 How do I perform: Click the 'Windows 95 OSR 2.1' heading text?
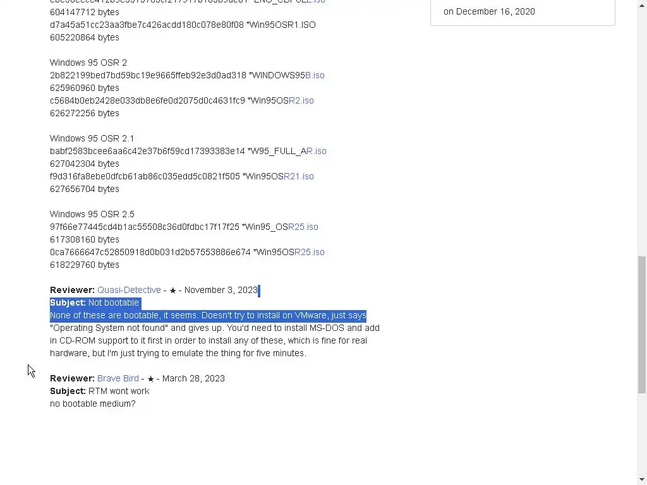coord(92,138)
